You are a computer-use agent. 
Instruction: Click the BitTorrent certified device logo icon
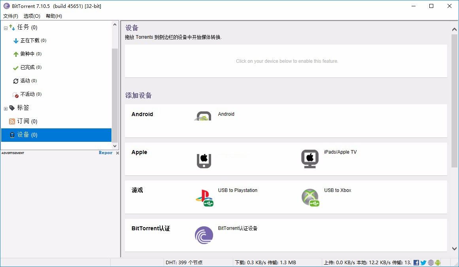click(x=204, y=235)
